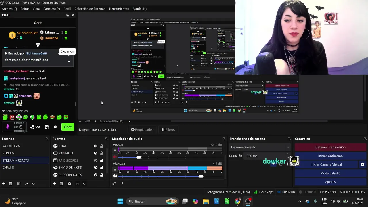Open the Desvanecimiento transition dropdown
This screenshot has width=368, height=207.
(x=260, y=147)
